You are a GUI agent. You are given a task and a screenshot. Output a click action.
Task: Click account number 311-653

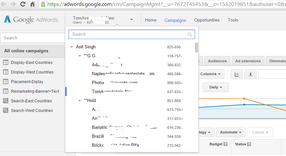point(175,119)
